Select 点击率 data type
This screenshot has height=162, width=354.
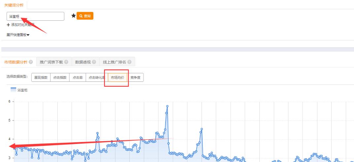78,78
